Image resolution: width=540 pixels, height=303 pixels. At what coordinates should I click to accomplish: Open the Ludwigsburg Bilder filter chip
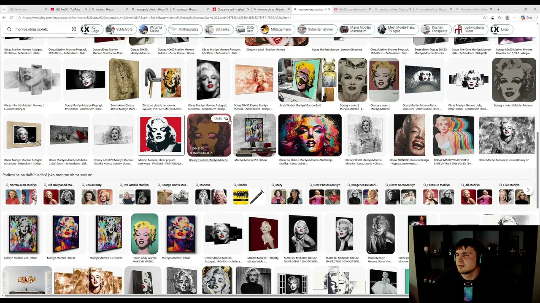click(470, 29)
